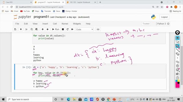
Task: Pick the yellow color swatch in pen toolbar
Action: (178, 81)
